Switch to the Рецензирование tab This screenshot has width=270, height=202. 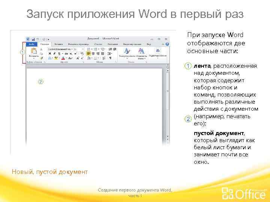pos(132,44)
